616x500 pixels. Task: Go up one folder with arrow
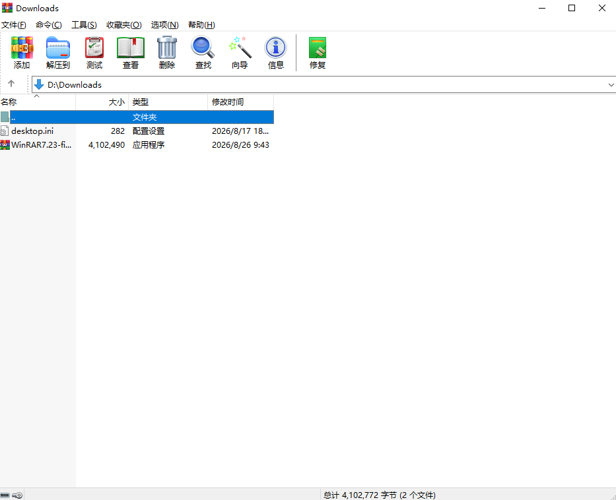[11, 84]
